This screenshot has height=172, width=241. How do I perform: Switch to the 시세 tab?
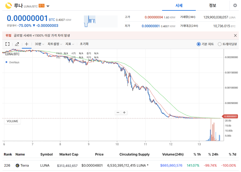click(x=179, y=5)
